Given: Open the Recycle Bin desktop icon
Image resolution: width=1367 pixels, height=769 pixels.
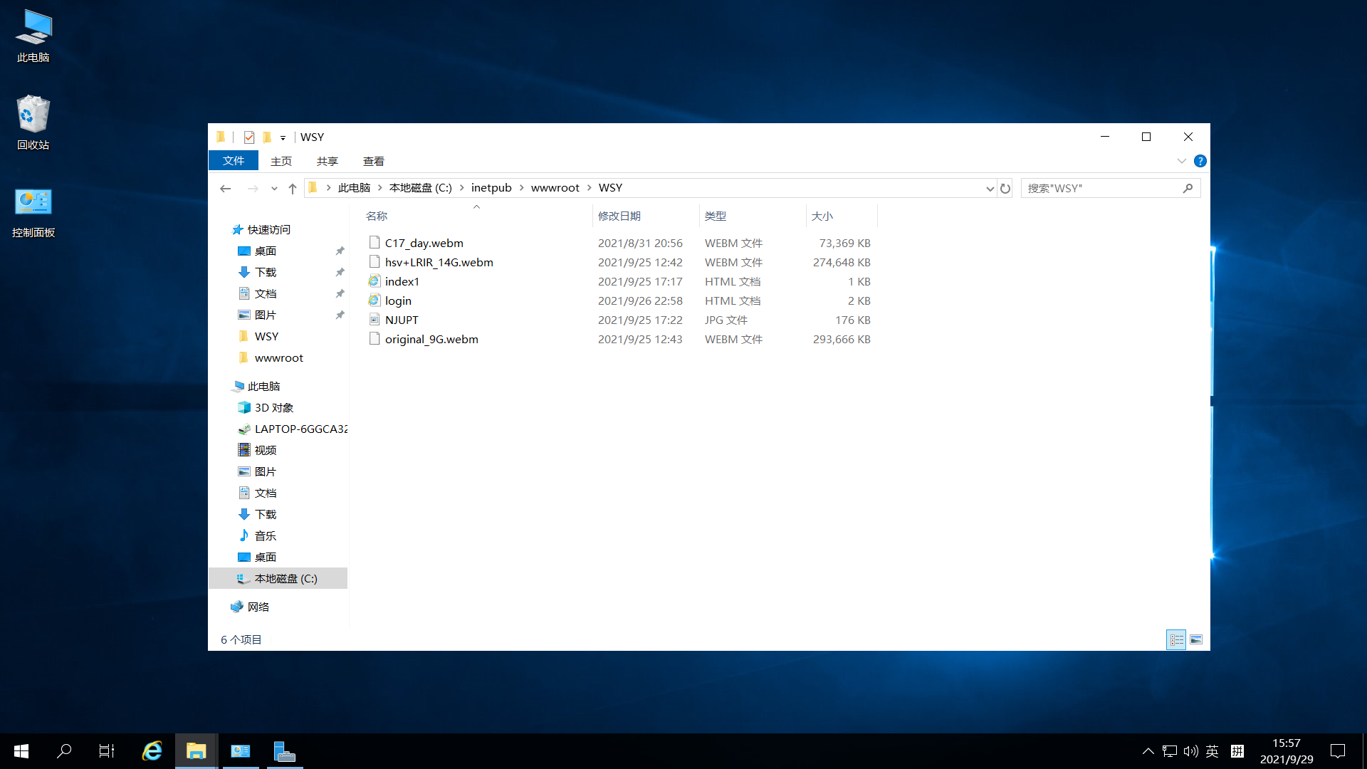Looking at the screenshot, I should pyautogui.click(x=33, y=122).
